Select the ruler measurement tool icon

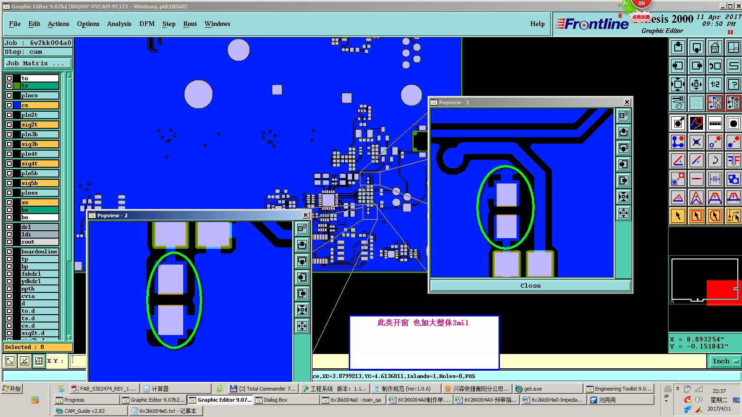pyautogui.click(x=715, y=123)
